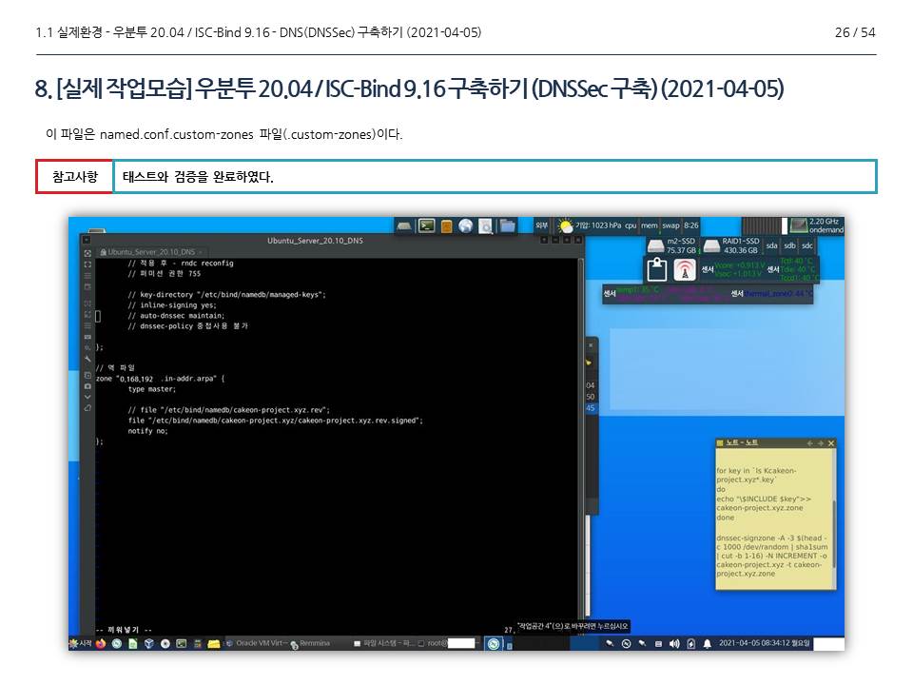913x685 pixels.
Task: Open the yellow folder icon in taskbar
Action: click(214, 644)
